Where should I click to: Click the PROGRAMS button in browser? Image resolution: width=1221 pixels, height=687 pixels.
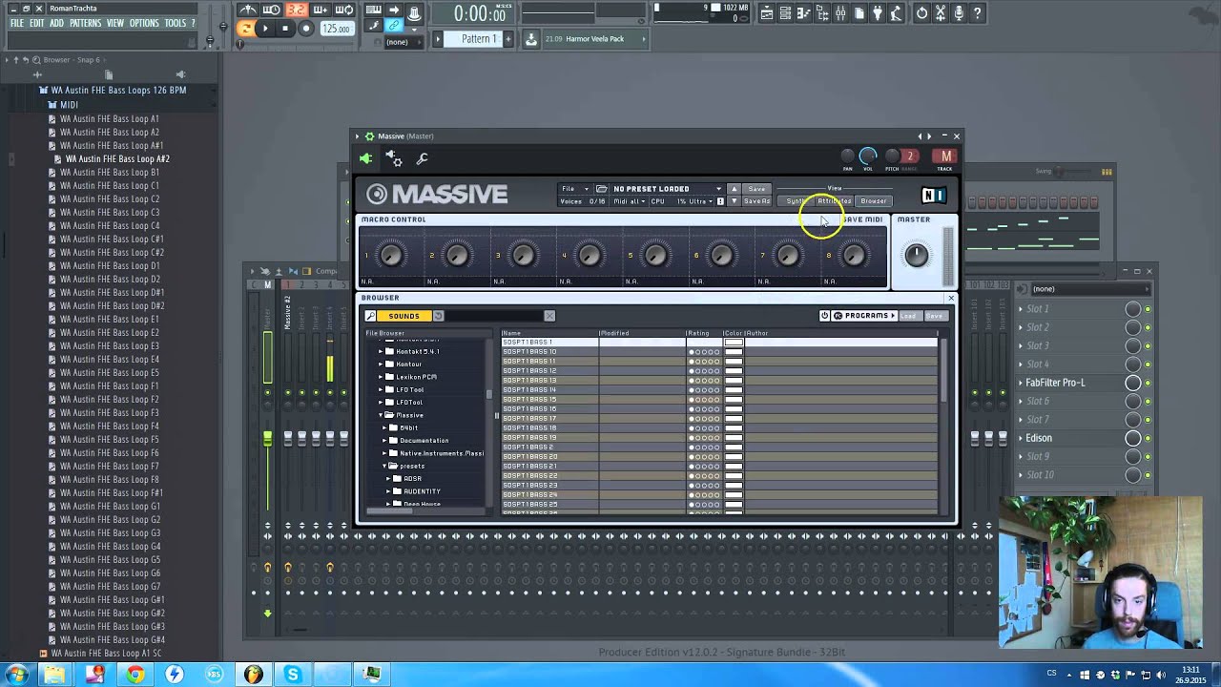[x=864, y=316]
